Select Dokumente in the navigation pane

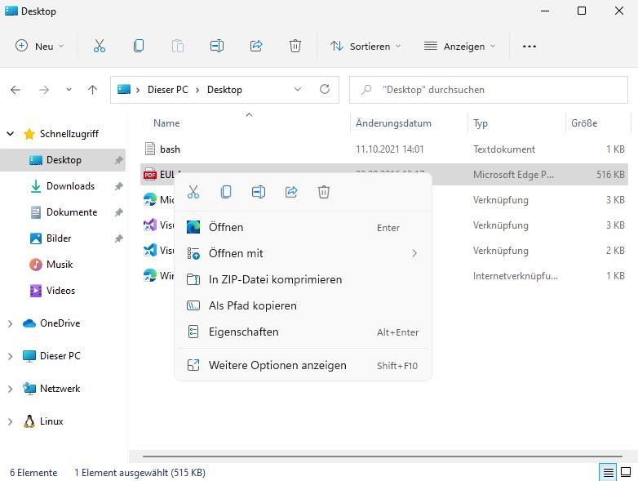coord(72,212)
